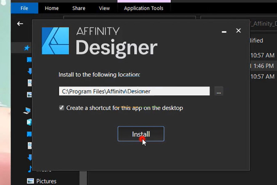Open Pictures in Explorer's sidebar
The width and height of the screenshot is (277, 185).
tap(46, 181)
